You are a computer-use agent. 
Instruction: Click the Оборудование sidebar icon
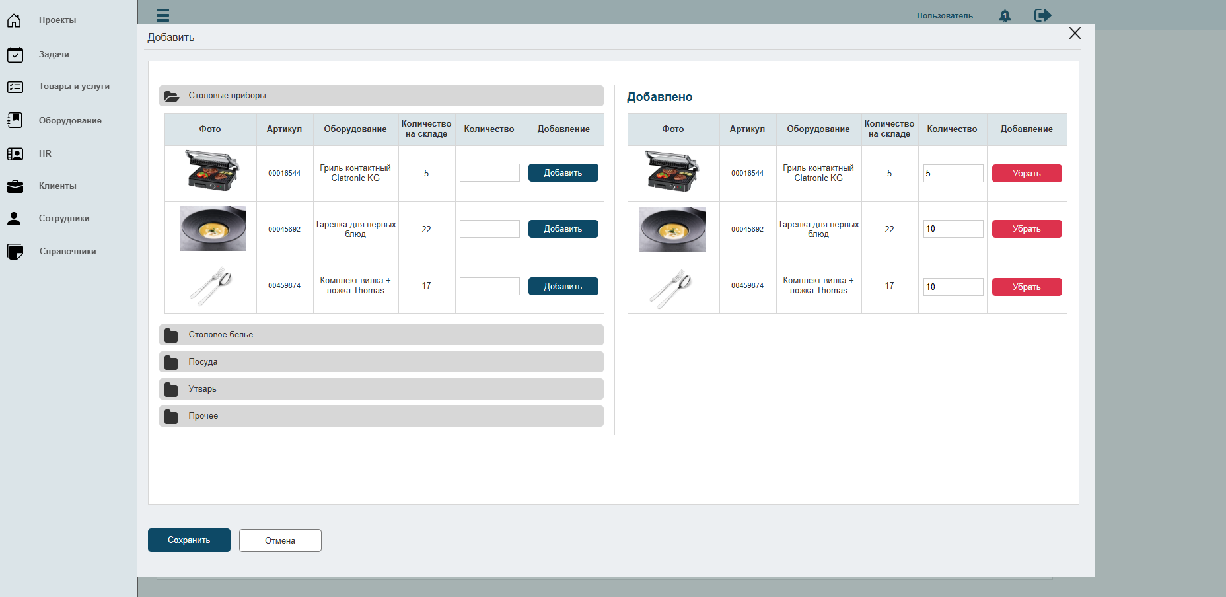click(x=15, y=120)
